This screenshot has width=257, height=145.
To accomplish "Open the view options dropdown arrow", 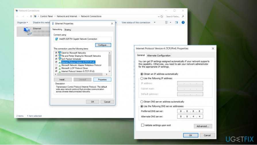I will tap(170, 22).
